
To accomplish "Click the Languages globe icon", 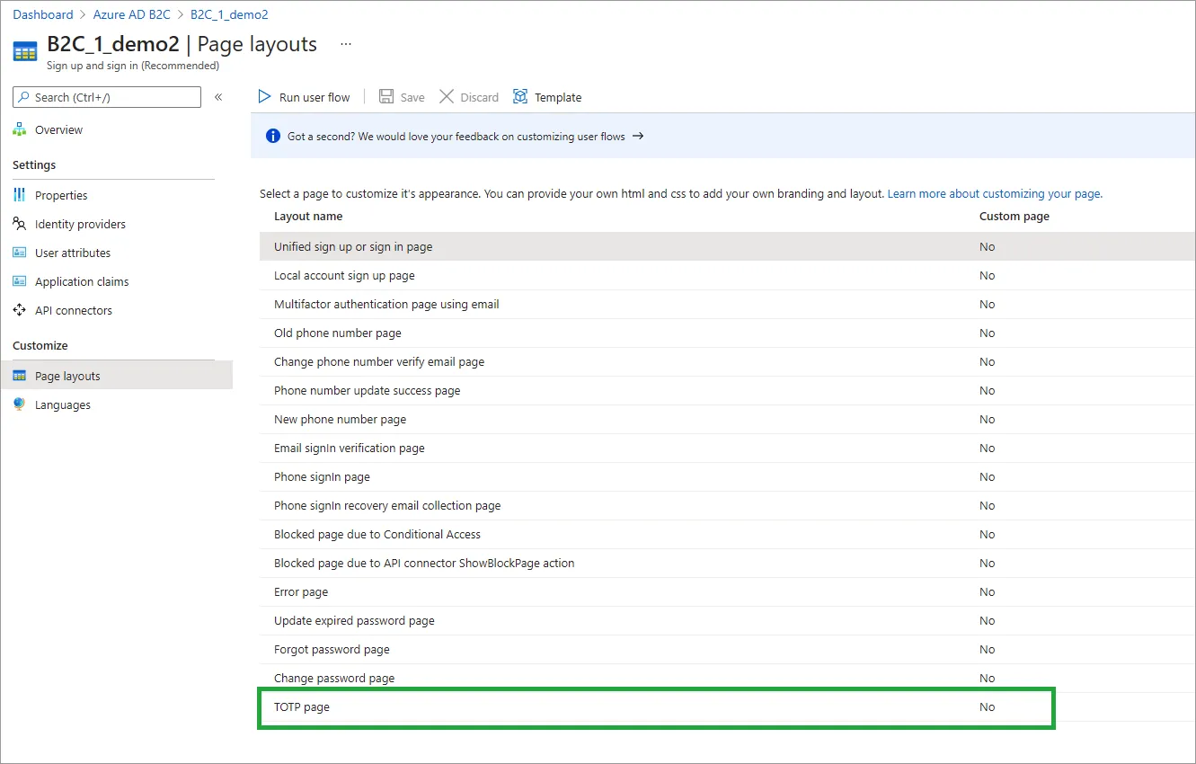I will click(x=20, y=404).
